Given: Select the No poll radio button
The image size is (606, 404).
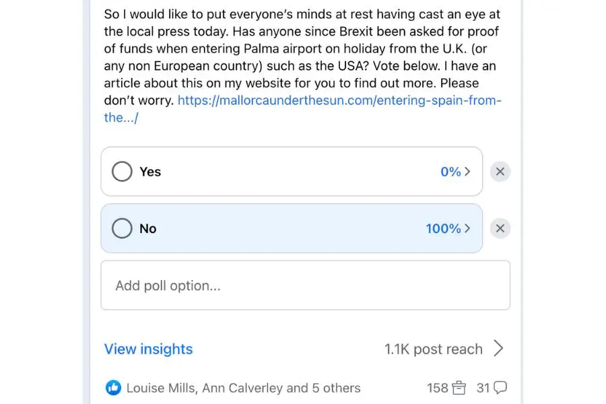Looking at the screenshot, I should tap(122, 228).
